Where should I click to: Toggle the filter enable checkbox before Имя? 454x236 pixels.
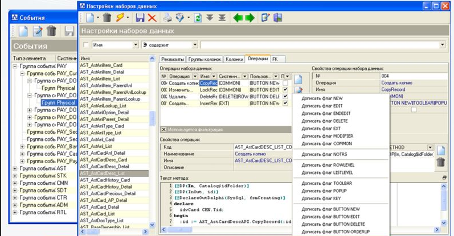point(86,45)
